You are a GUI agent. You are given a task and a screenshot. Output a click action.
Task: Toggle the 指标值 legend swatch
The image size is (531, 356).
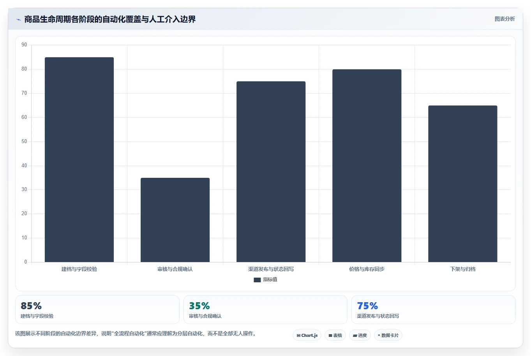257,280
